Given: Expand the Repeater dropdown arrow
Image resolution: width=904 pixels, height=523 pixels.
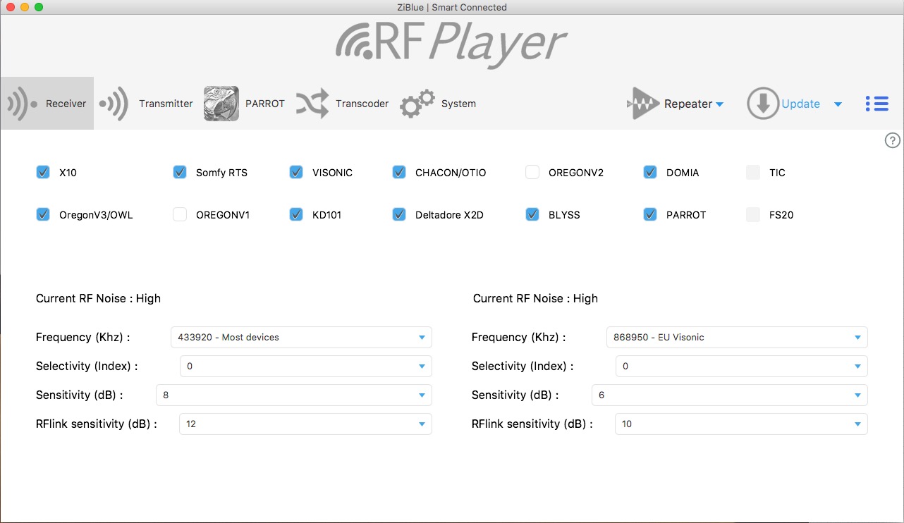Looking at the screenshot, I should (720, 104).
